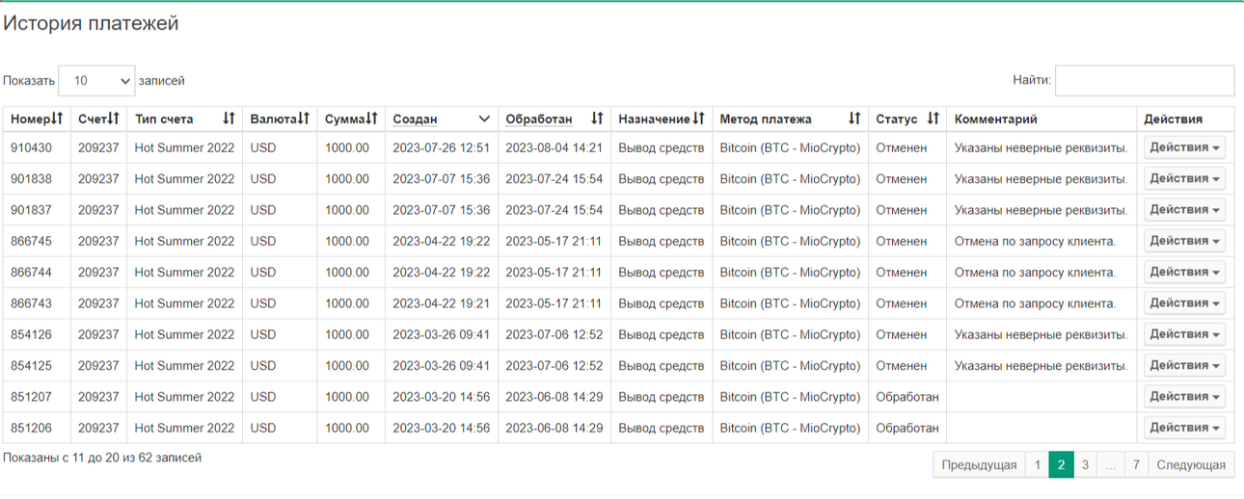The image size is (1244, 499).
Task: Click comment text for payment 866745
Action: [x=1035, y=241]
